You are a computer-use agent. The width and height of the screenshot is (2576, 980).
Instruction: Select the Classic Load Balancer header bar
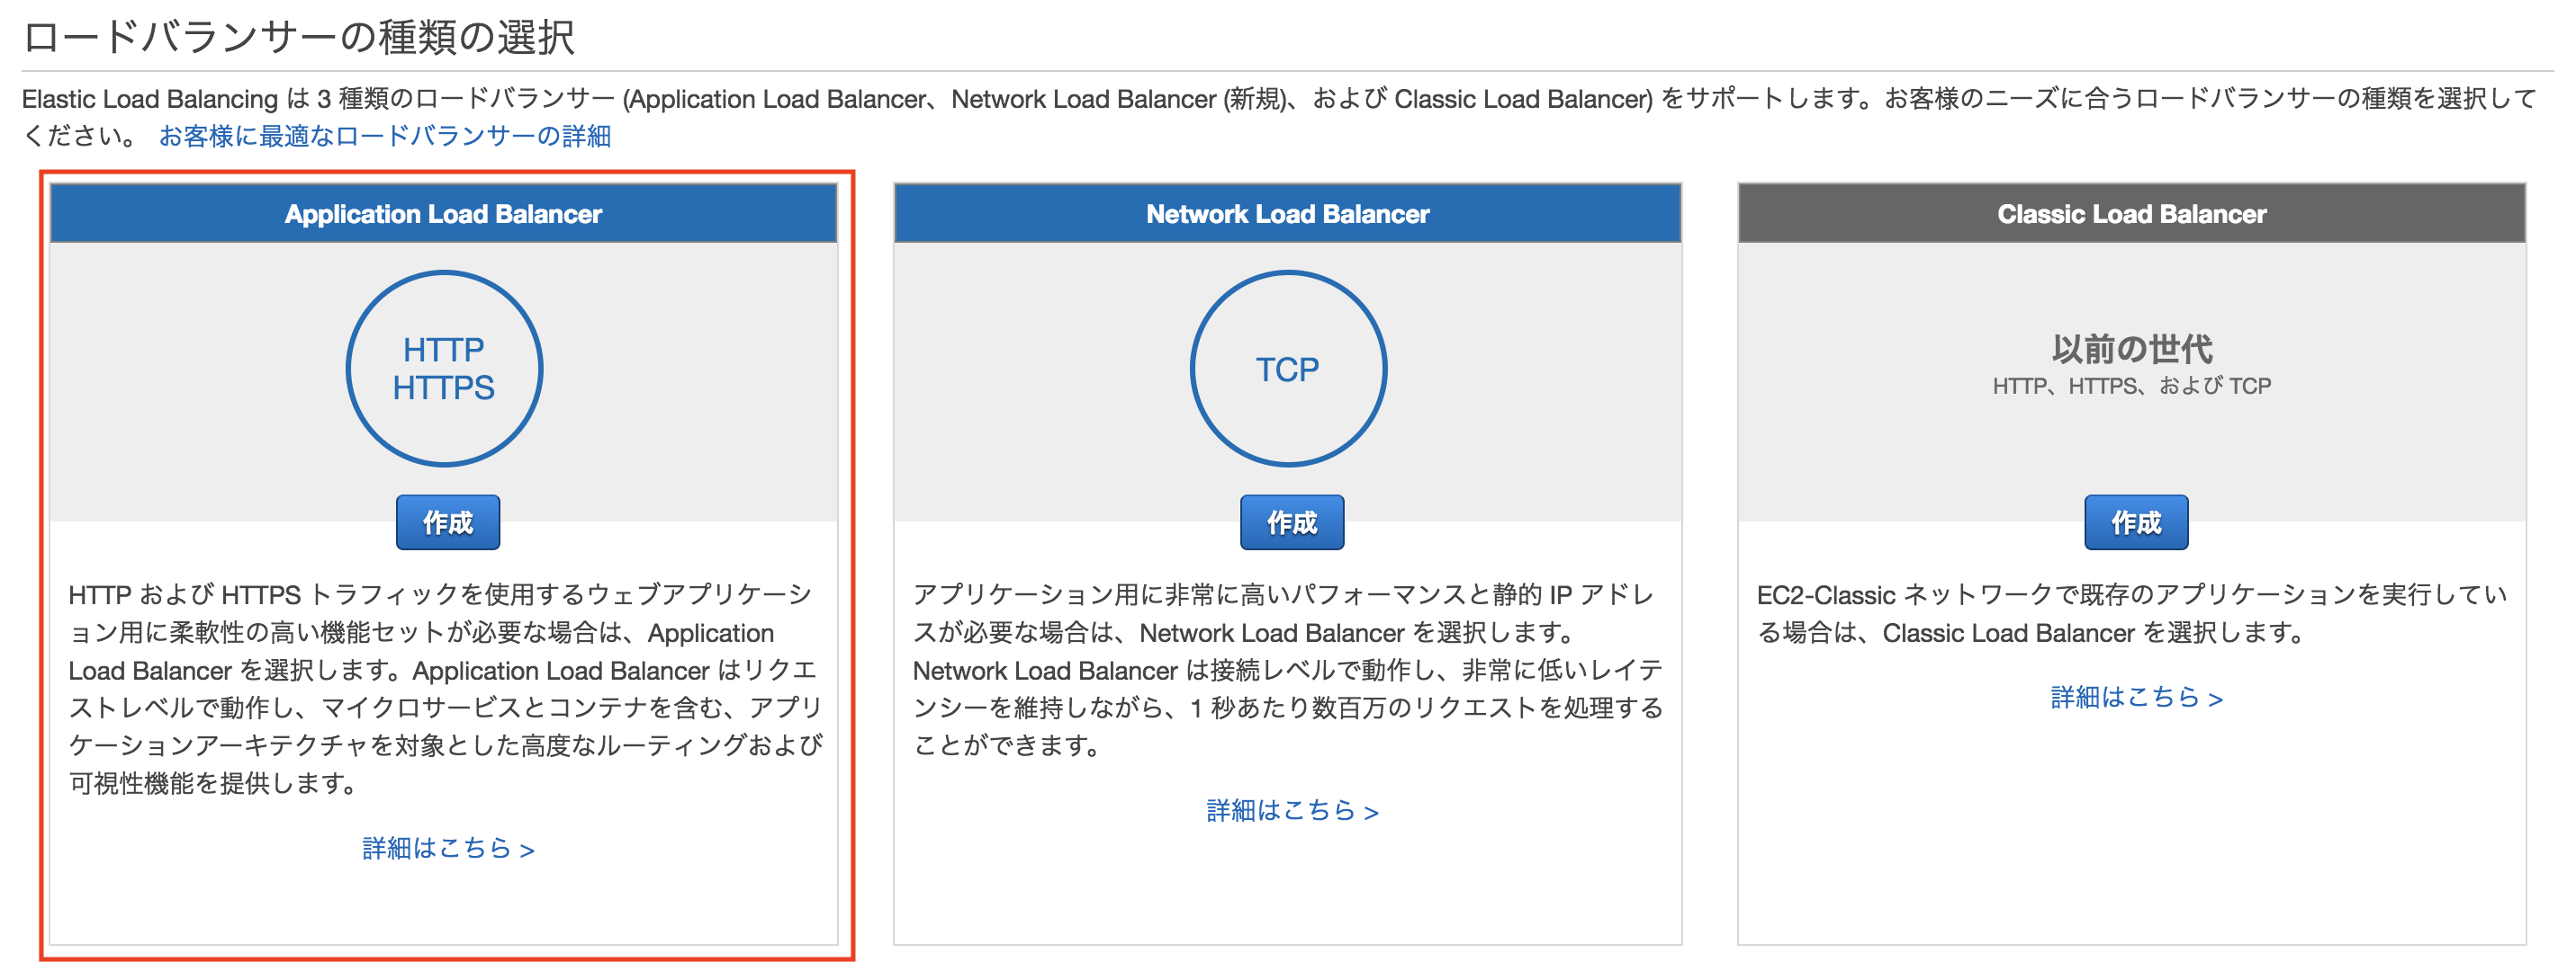click(x=2133, y=213)
